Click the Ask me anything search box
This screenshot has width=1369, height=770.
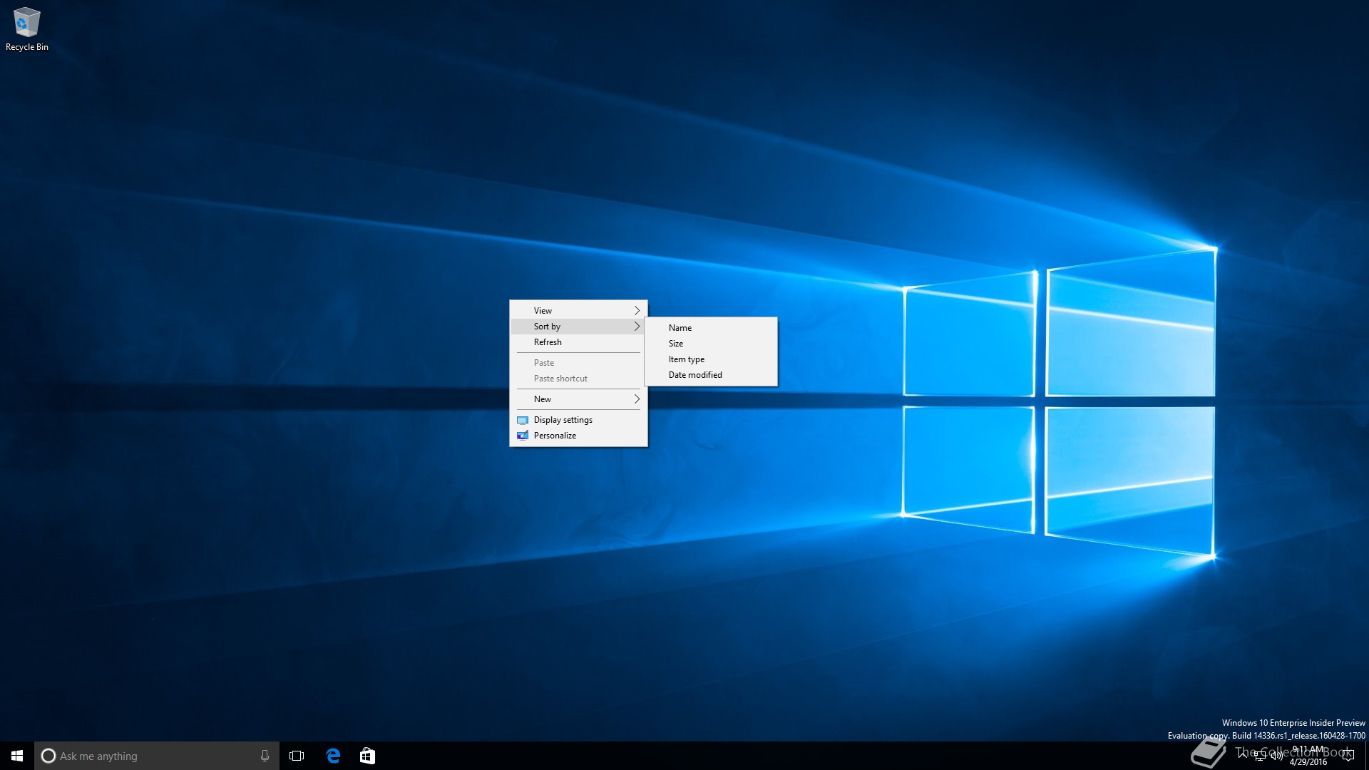pyautogui.click(x=157, y=756)
